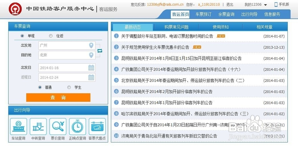Image resolution: width=298 pixels, height=147 pixels.
Task: Open 北京铁路局 春运 announcement (二)
Action: 183,81
